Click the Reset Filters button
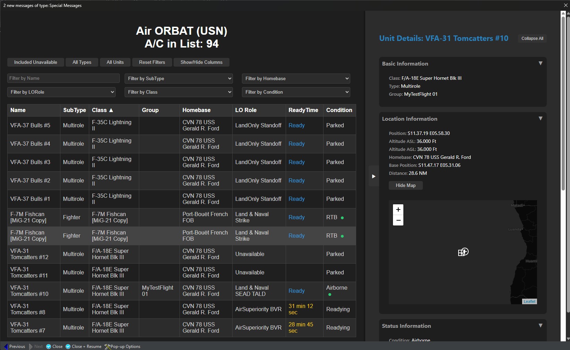Screen dimensions: 570x350 152,62
